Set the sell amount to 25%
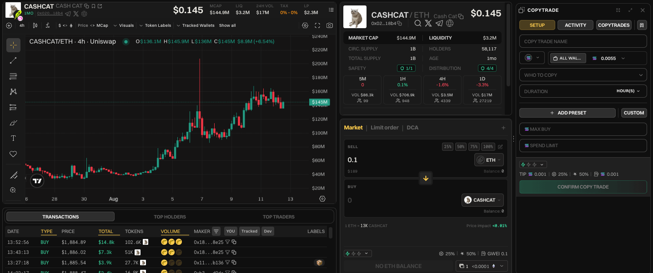This screenshot has height=273, width=653. [x=447, y=147]
